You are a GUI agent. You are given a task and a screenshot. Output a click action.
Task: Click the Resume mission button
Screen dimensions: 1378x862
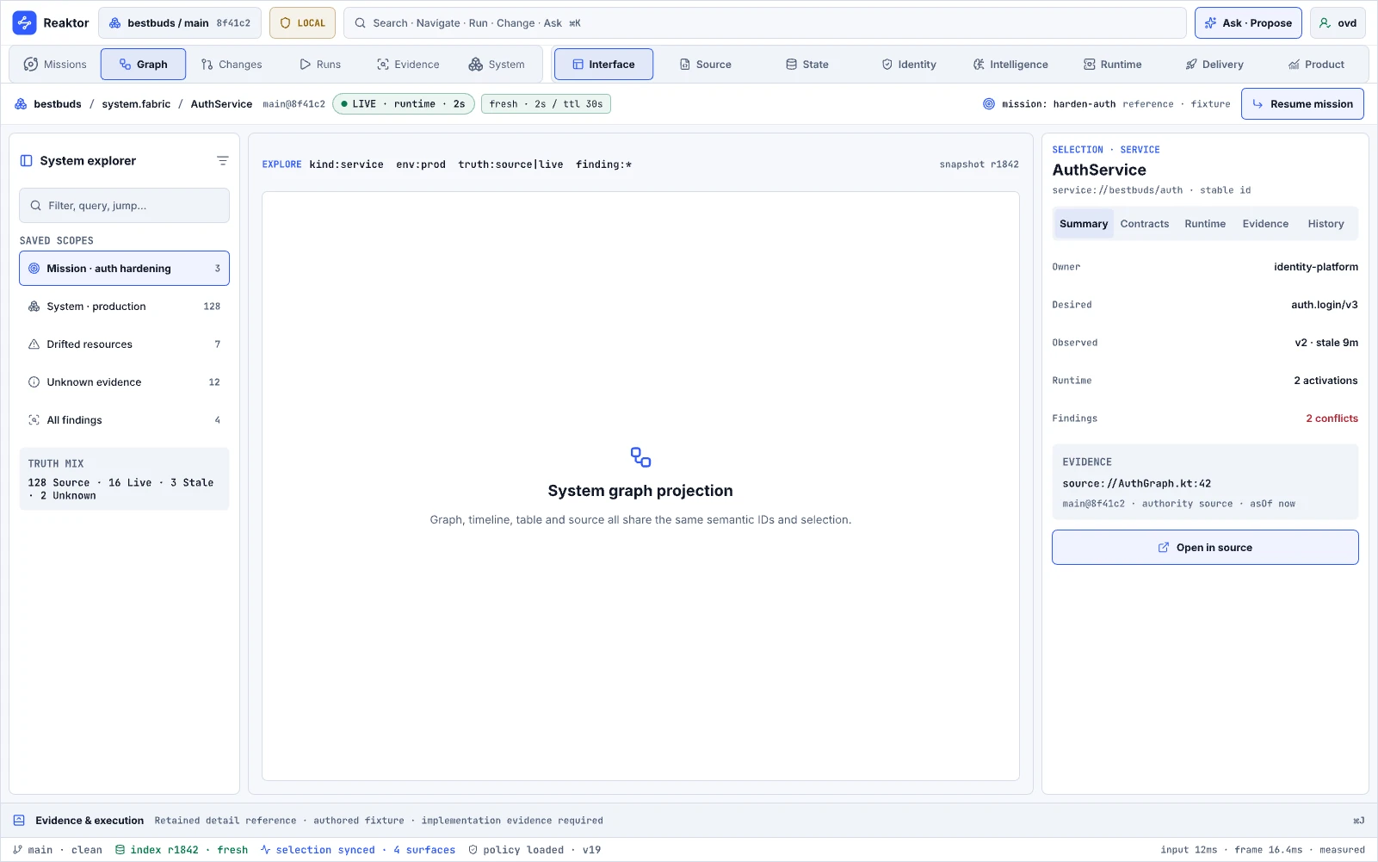[x=1302, y=104]
